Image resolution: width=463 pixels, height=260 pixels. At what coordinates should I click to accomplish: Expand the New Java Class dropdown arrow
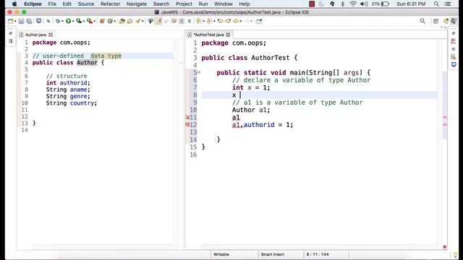point(114,21)
